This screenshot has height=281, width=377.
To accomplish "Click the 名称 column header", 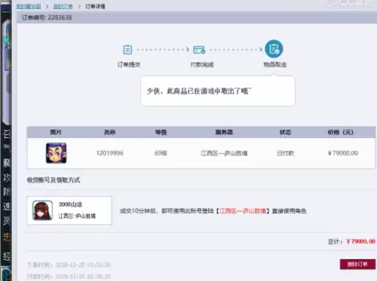I will [x=110, y=132].
